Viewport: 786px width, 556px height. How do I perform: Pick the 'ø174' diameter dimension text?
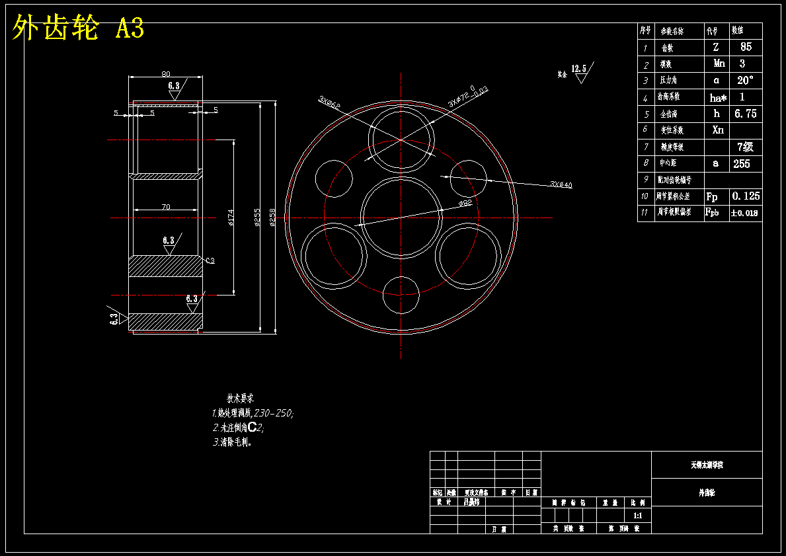pyautogui.click(x=231, y=218)
